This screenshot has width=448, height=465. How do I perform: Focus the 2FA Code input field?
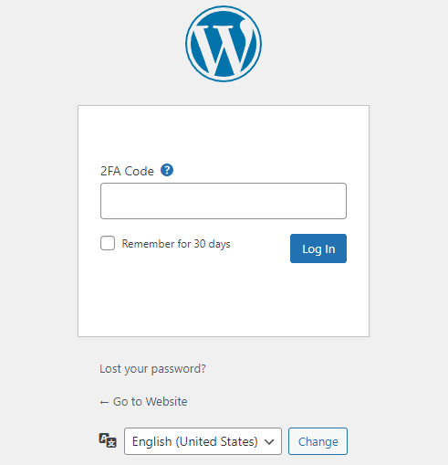click(224, 201)
